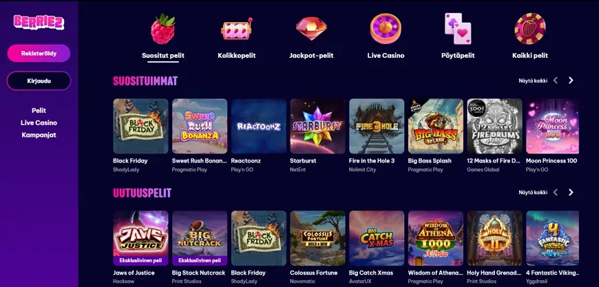
Task: Open the Jaws of Justice game thumbnail
Action: tap(140, 238)
